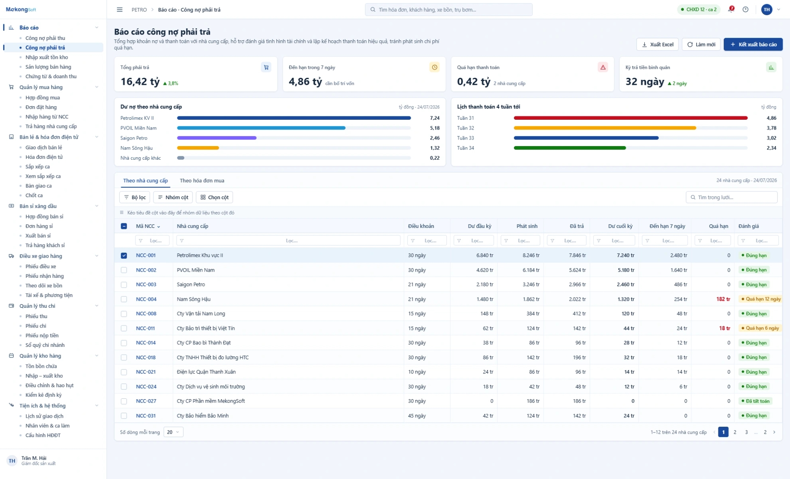The height and width of the screenshot is (479, 790).
Task: Select the NCC-008 row checkbox
Action: (124, 314)
